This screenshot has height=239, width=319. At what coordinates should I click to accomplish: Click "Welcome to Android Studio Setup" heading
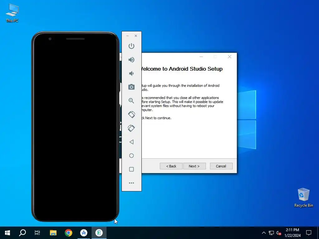(182, 69)
